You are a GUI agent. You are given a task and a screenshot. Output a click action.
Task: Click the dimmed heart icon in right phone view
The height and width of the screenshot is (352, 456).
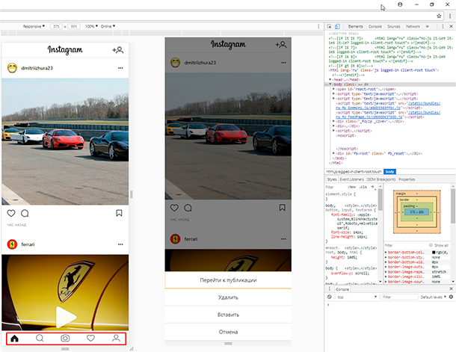pos(174,208)
